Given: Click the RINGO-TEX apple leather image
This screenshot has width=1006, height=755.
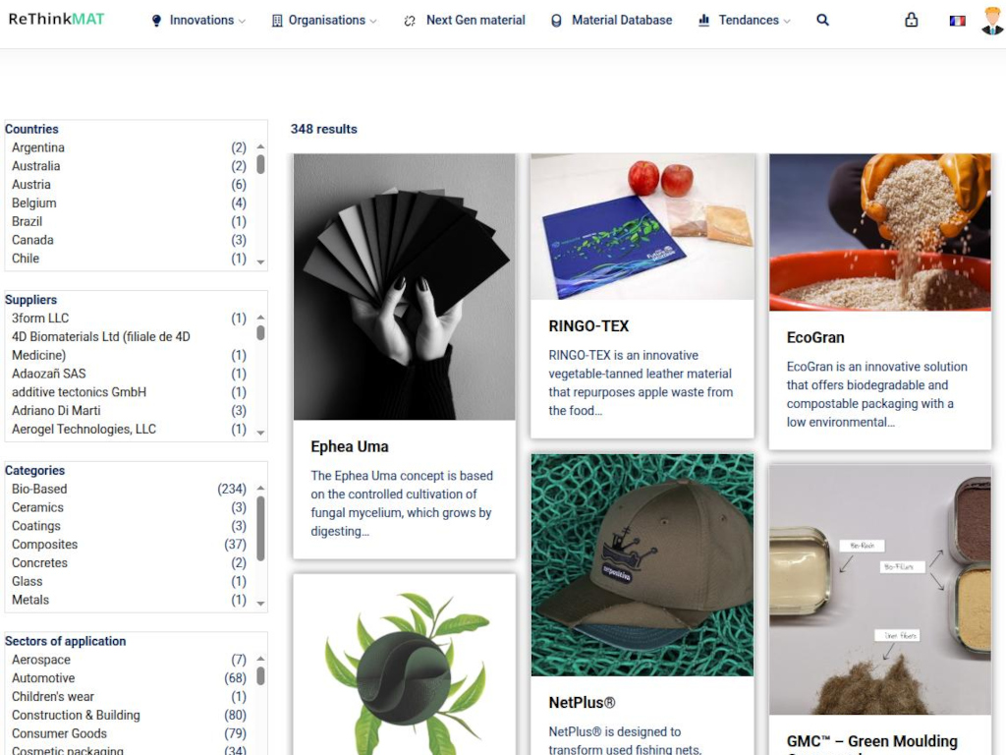Looking at the screenshot, I should tap(643, 227).
